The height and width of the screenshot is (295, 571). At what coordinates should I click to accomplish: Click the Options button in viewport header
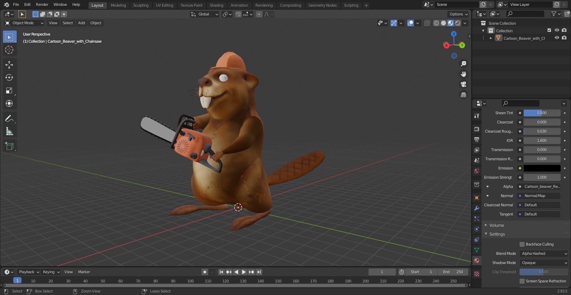(x=459, y=14)
